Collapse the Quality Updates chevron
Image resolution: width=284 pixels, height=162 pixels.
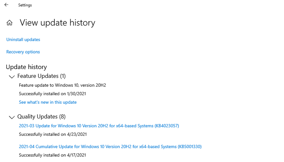click(x=12, y=117)
